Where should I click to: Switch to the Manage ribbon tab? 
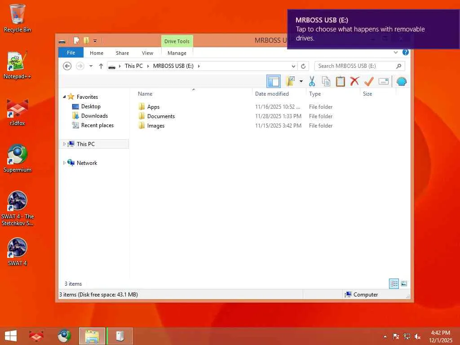(177, 53)
